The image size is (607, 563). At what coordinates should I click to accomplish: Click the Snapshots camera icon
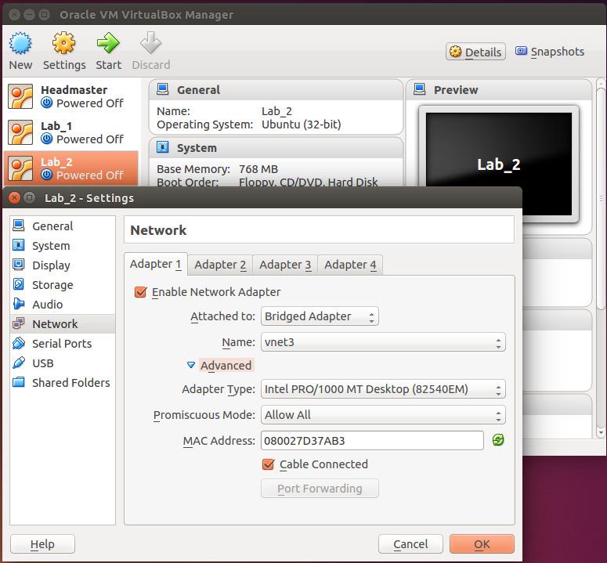(x=521, y=51)
